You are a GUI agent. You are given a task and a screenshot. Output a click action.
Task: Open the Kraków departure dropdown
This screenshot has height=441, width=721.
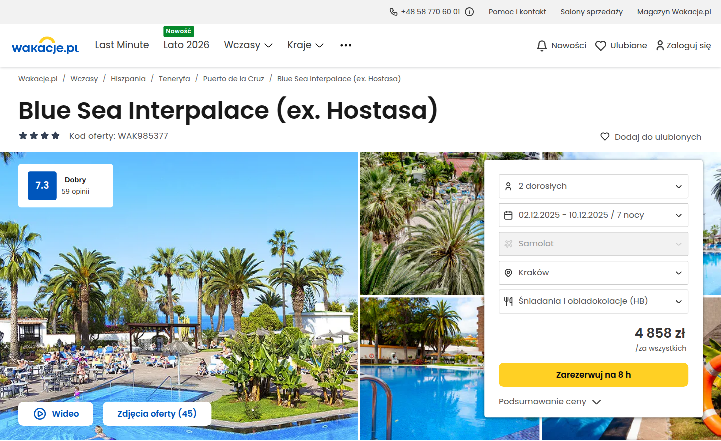click(593, 273)
